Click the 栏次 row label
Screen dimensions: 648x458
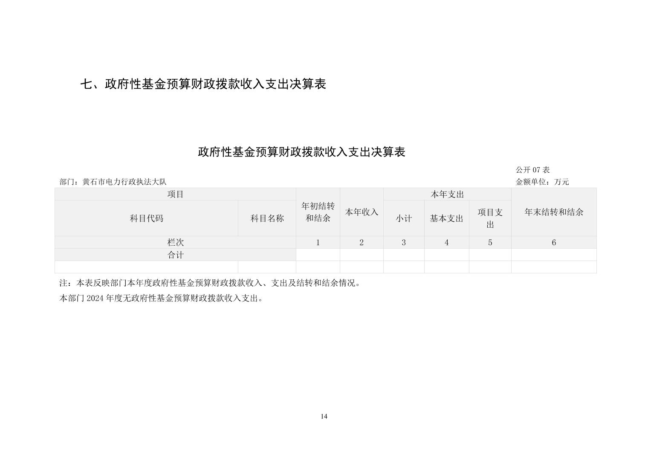(x=175, y=242)
